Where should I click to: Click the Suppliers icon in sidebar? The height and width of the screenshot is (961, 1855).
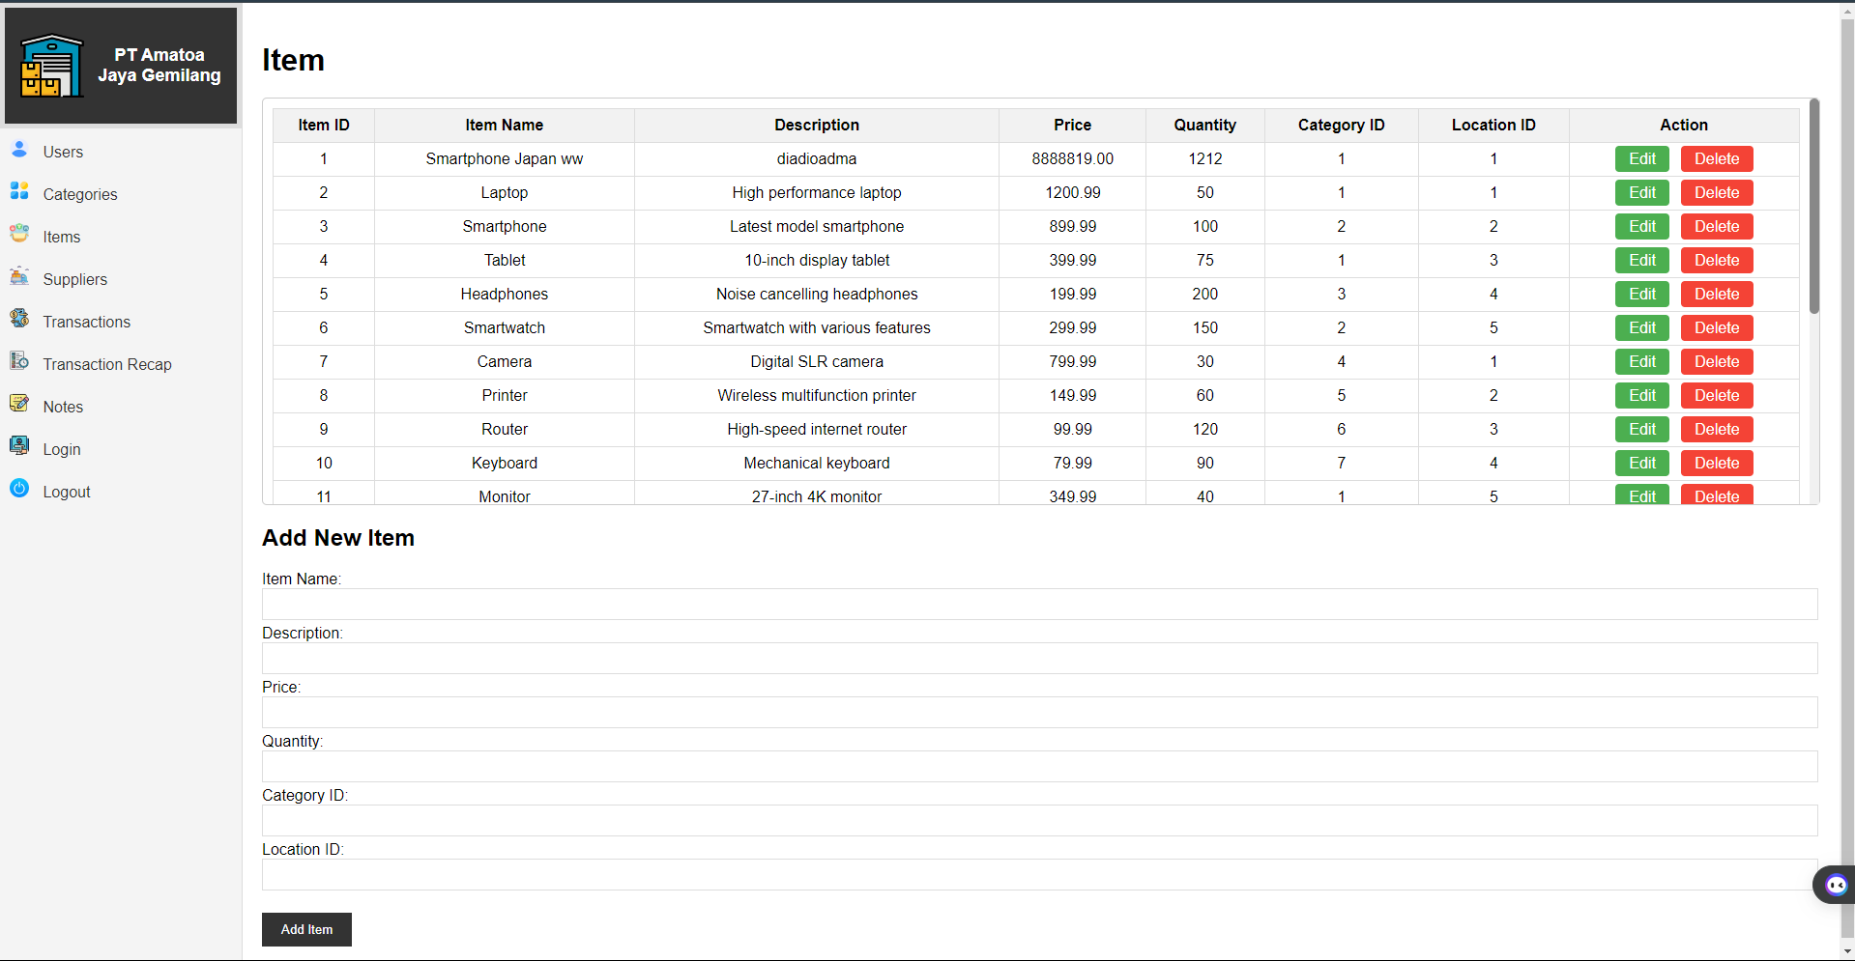coord(19,277)
